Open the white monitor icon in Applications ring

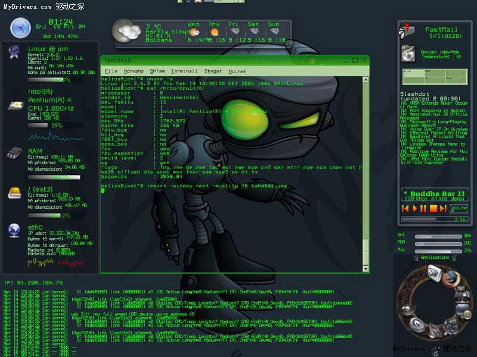[x=435, y=273]
